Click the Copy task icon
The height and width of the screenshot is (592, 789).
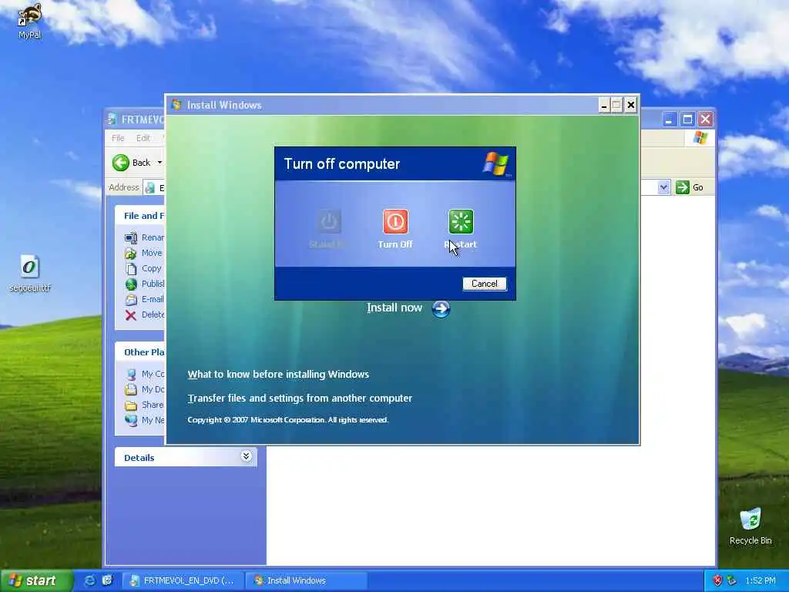[131, 269]
